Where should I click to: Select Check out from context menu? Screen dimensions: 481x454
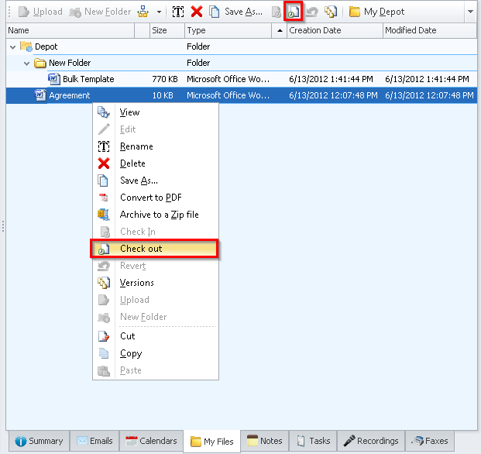click(x=140, y=249)
